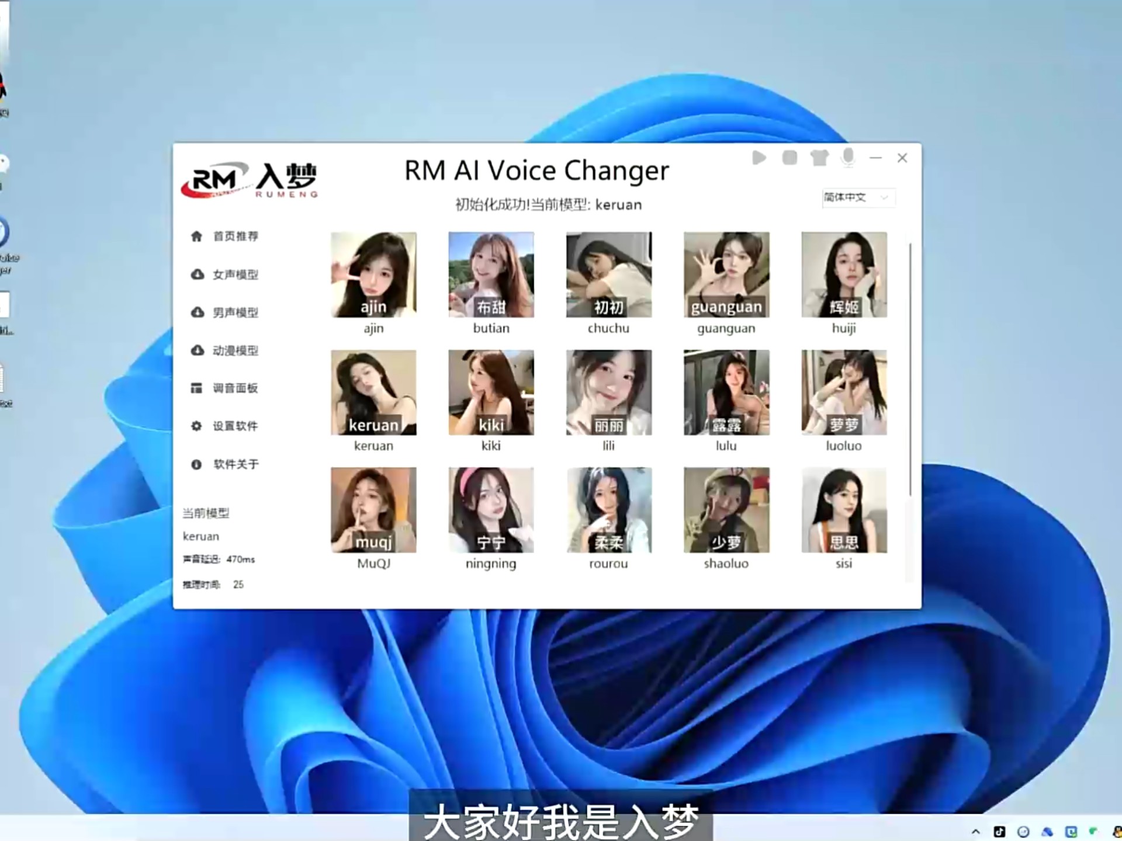Click the 声音延迟 470ms latency text
This screenshot has width=1122, height=841.
click(219, 559)
